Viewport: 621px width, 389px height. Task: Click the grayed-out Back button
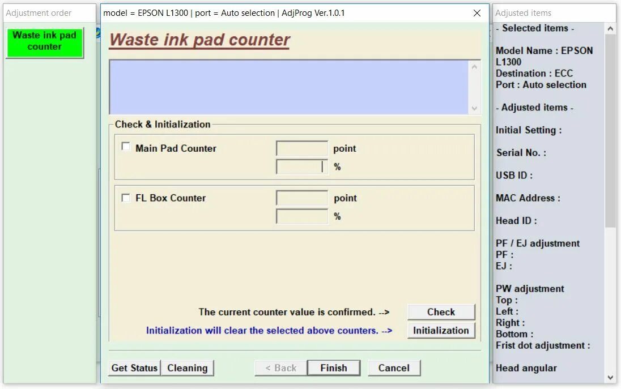pos(281,368)
